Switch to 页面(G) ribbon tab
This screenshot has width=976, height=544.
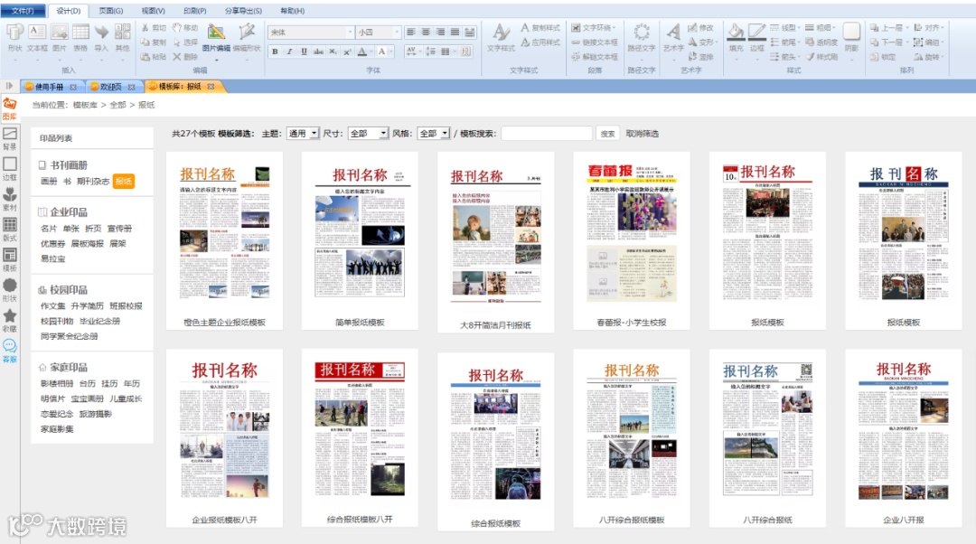[111, 11]
